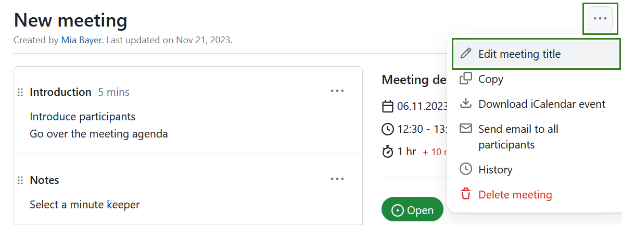Click the drag handle beside Notes

(20, 180)
